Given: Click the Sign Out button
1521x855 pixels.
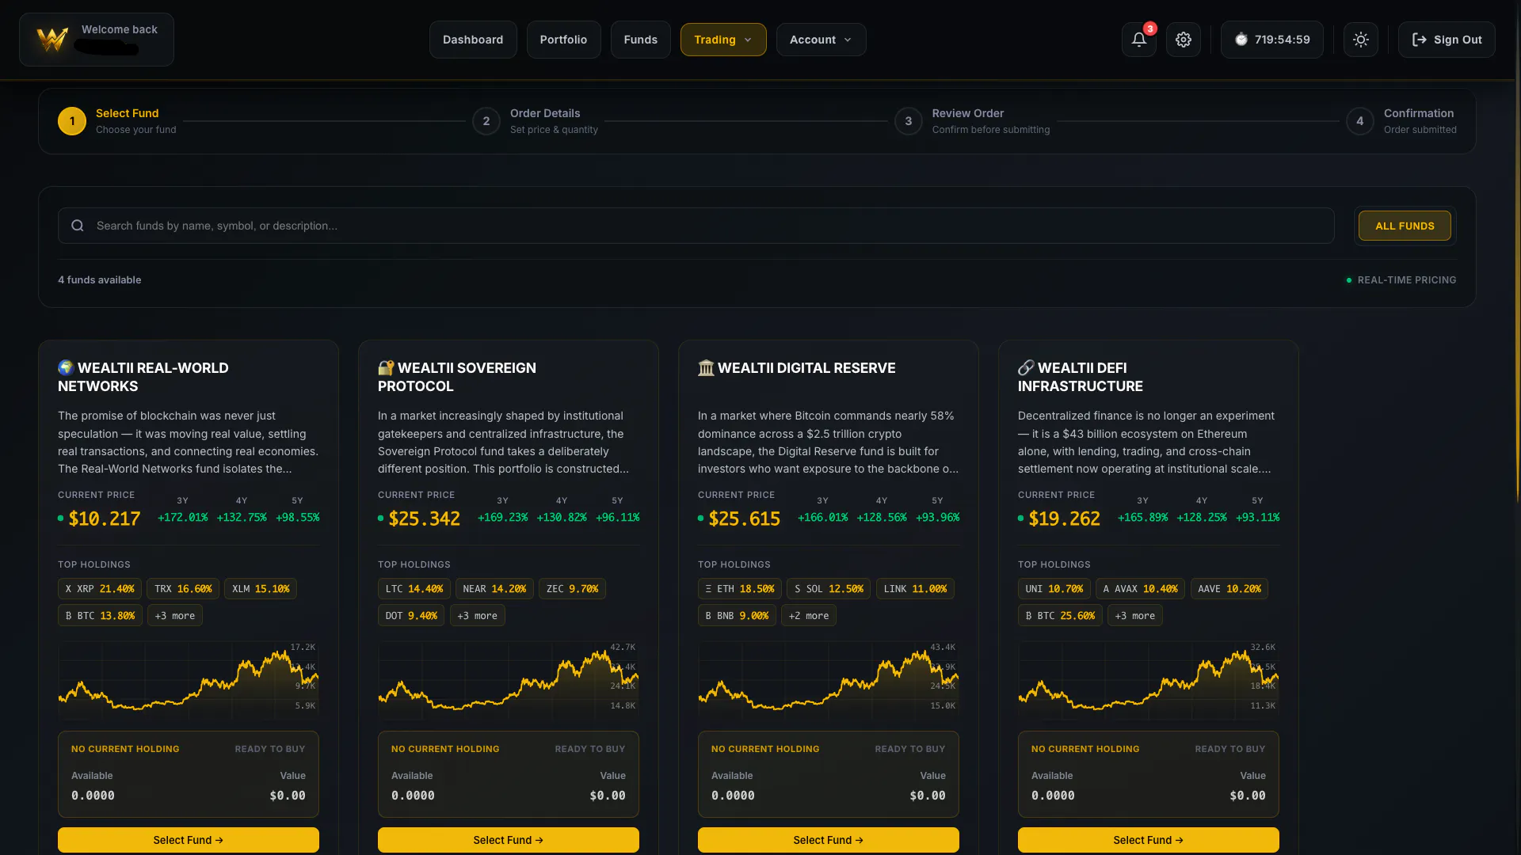Looking at the screenshot, I should pyautogui.click(x=1447, y=40).
